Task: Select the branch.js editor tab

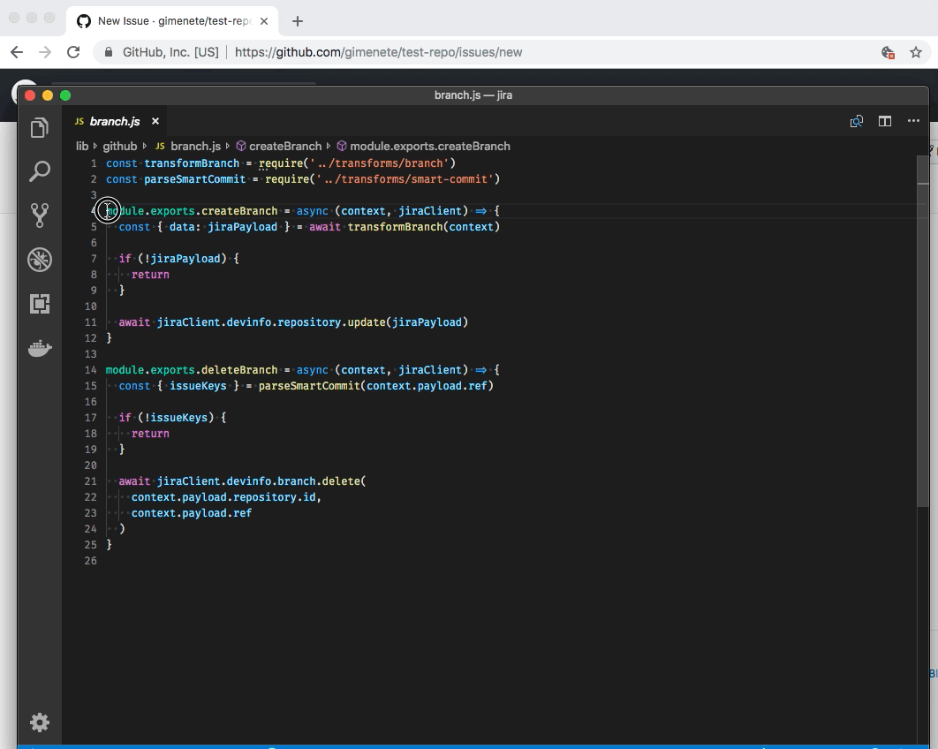Action: 115,121
